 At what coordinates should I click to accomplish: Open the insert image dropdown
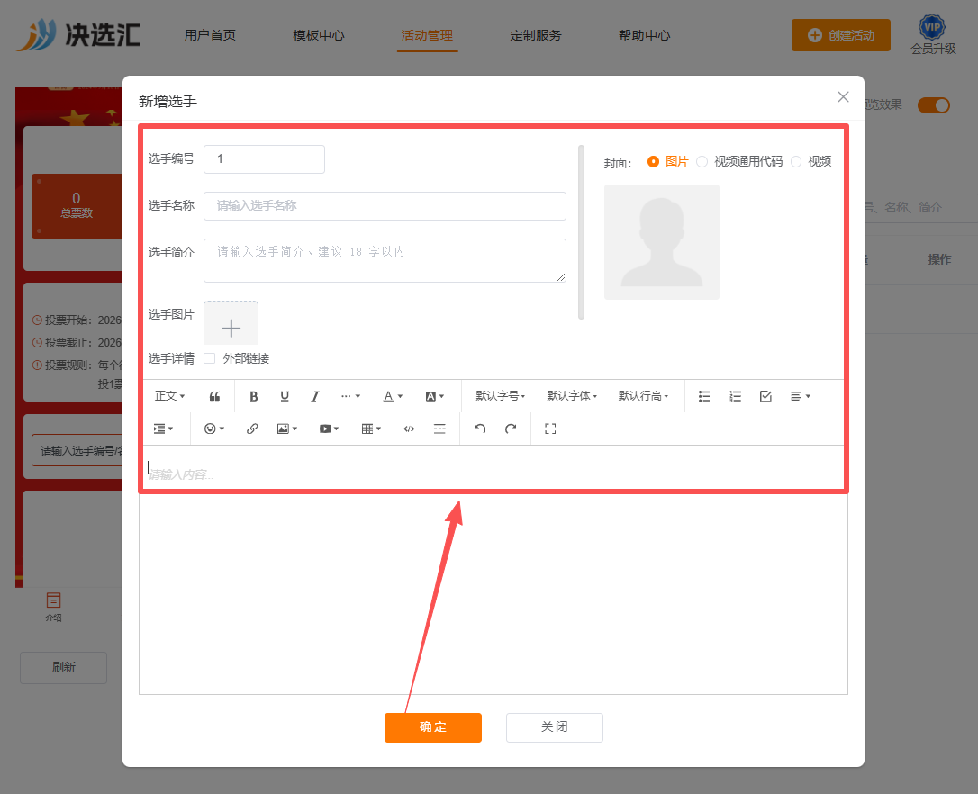pyautogui.click(x=287, y=429)
